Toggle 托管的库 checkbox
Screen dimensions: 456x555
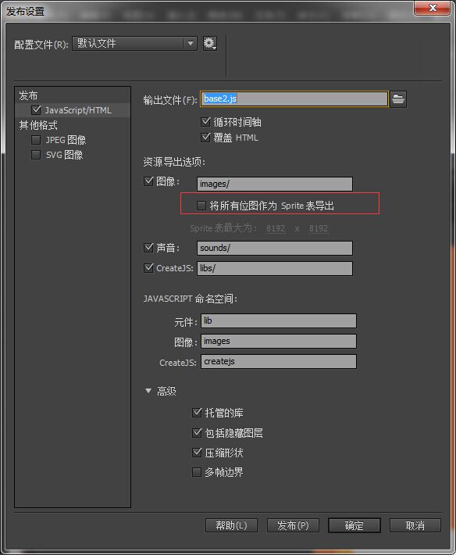[197, 413]
